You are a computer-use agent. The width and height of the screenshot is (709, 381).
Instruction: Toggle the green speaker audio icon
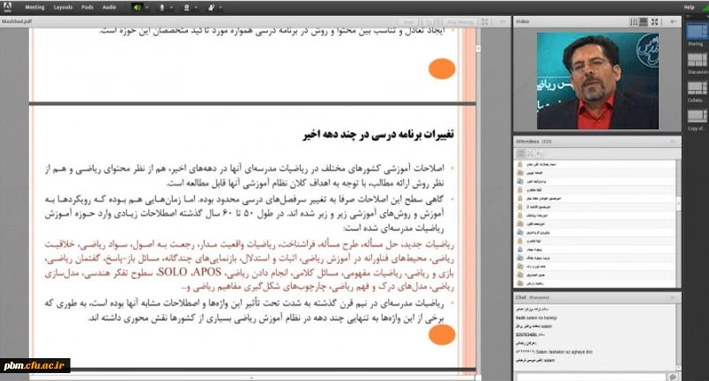(x=137, y=7)
